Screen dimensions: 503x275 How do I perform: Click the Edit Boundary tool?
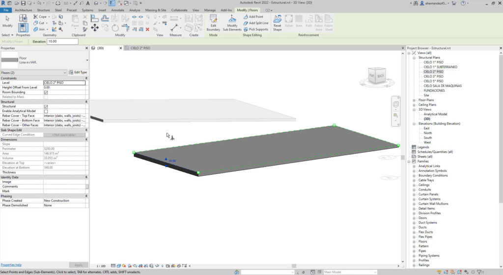[x=213, y=23]
